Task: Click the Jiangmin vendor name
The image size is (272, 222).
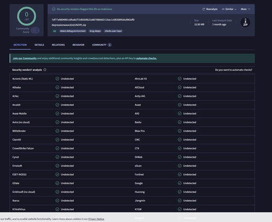Action: (140, 201)
